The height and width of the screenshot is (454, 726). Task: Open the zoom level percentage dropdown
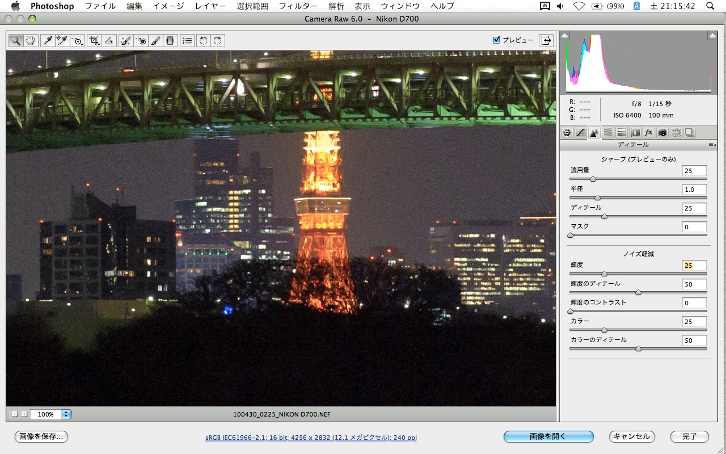coord(66,414)
